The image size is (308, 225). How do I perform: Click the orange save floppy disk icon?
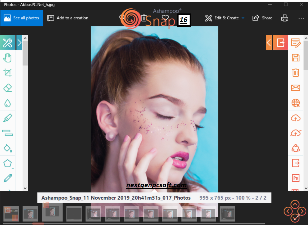point(296,58)
